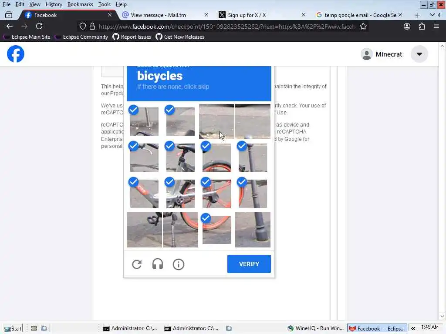Click the browser forward arrow
Screen dimensions: 446x334
click(24, 27)
